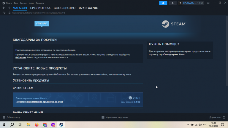The height and width of the screenshot is (128, 228).
Task: Open the Steam menu in the top bar
Action: (x=7, y=3)
